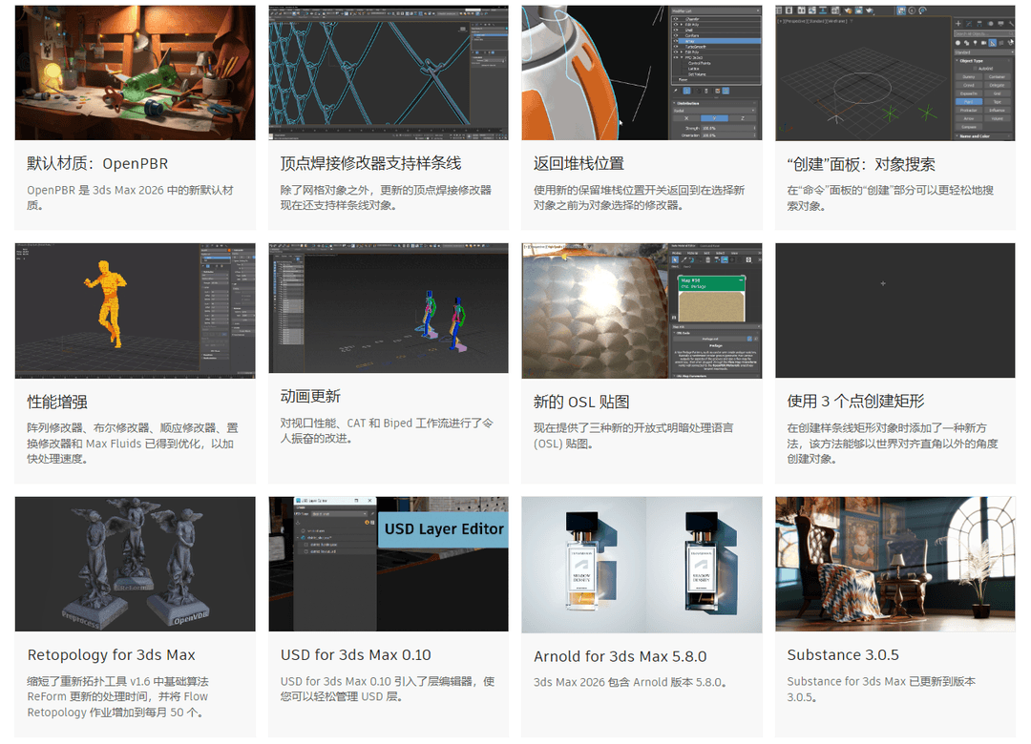The image size is (1031, 744).
Task: Click the USD for 3ds Max 0.10 title
Action: [x=355, y=655]
